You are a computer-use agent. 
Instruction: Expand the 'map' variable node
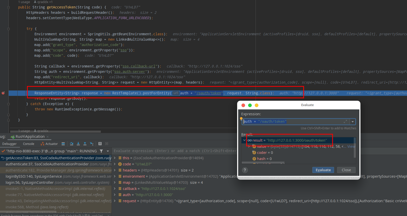pos(115,183)
